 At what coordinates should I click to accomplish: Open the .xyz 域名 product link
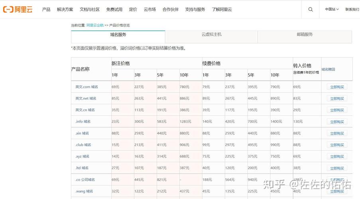(82, 156)
